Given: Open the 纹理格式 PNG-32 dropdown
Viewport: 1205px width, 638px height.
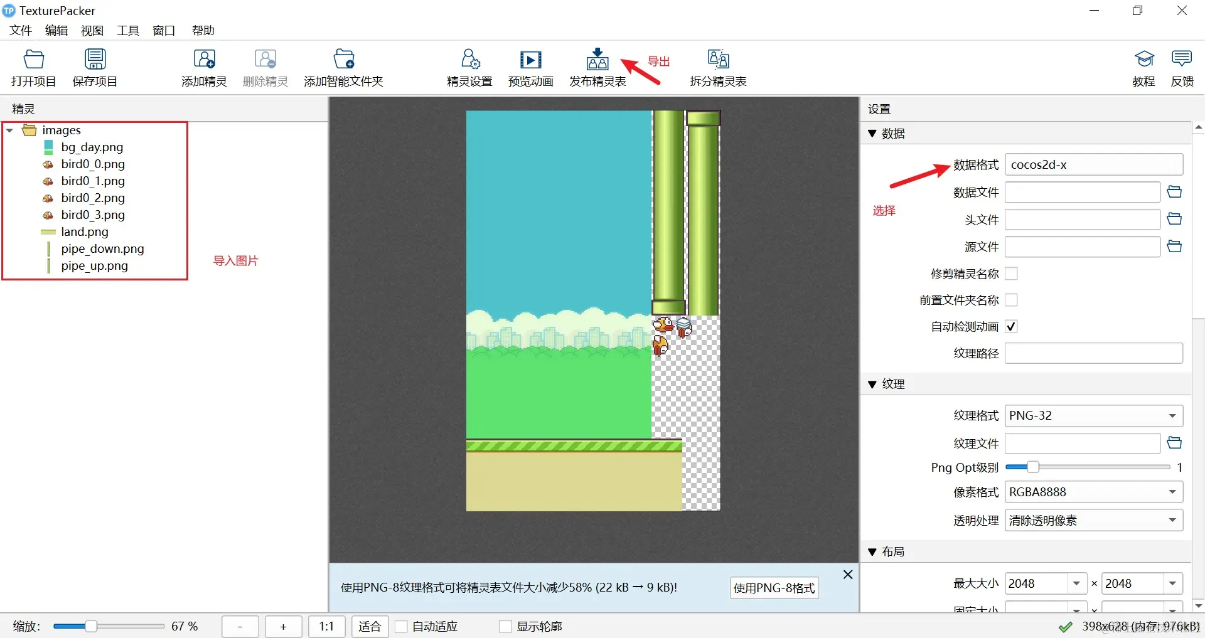Looking at the screenshot, I should tap(1094, 416).
